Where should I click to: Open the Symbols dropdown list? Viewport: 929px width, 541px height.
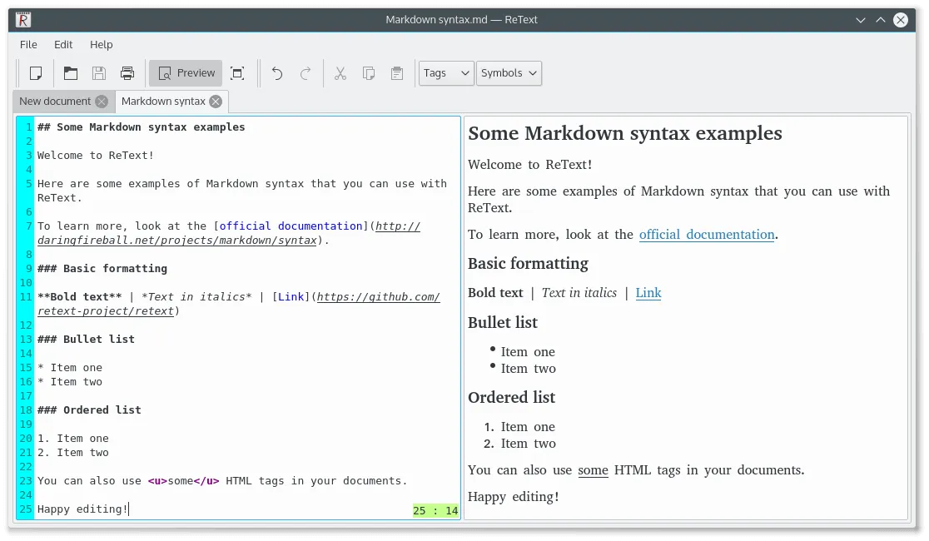509,73
